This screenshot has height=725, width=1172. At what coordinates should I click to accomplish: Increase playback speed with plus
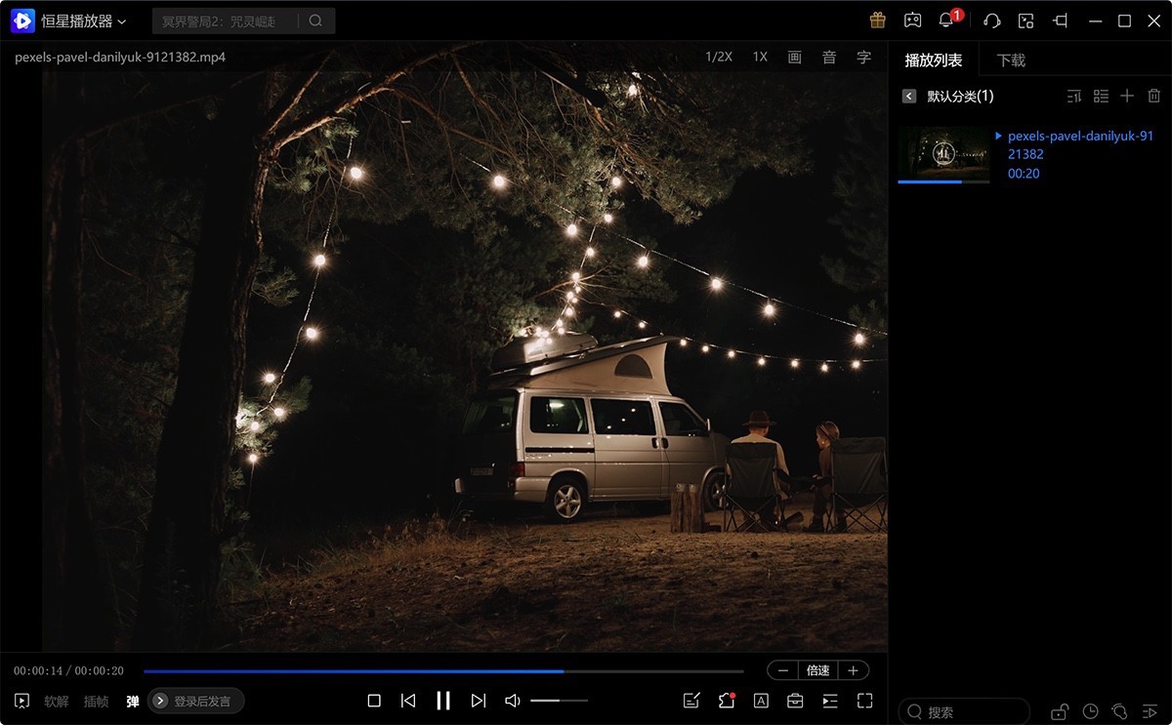click(x=853, y=670)
